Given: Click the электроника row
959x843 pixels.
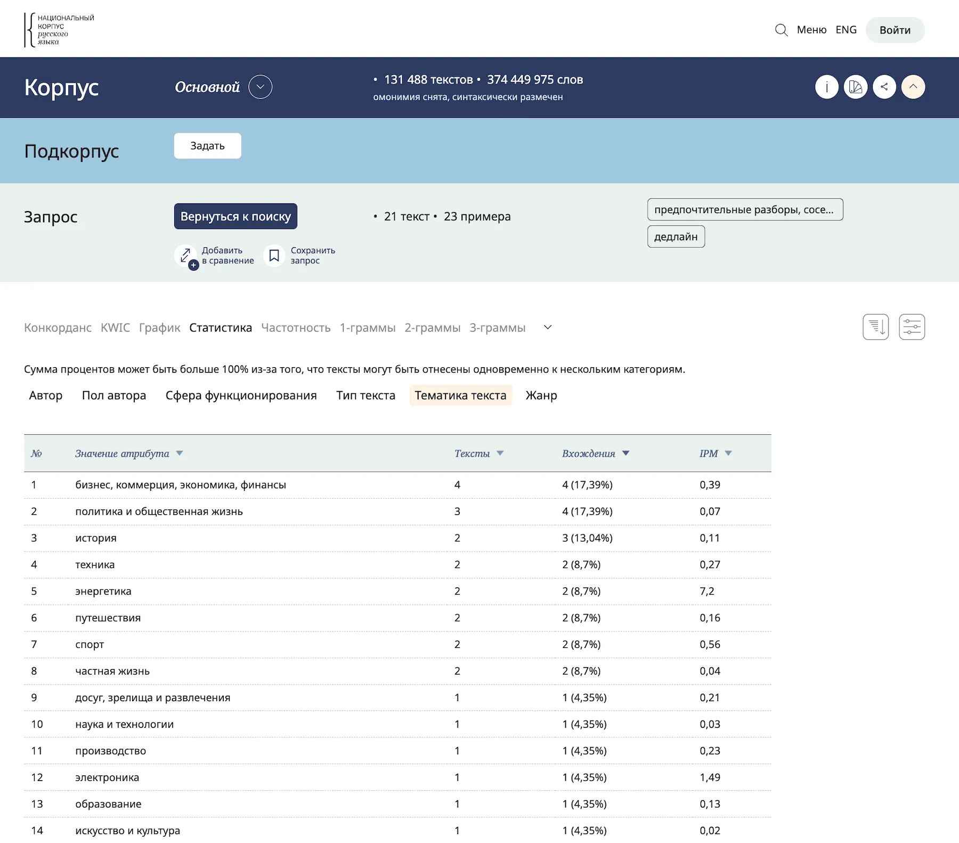Looking at the screenshot, I should click(x=397, y=777).
